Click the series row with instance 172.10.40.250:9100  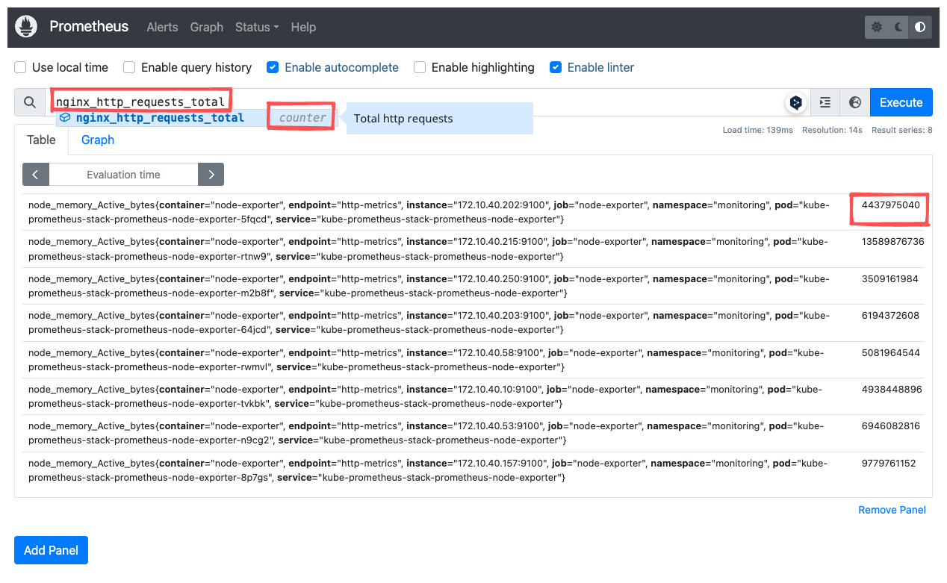click(x=473, y=286)
